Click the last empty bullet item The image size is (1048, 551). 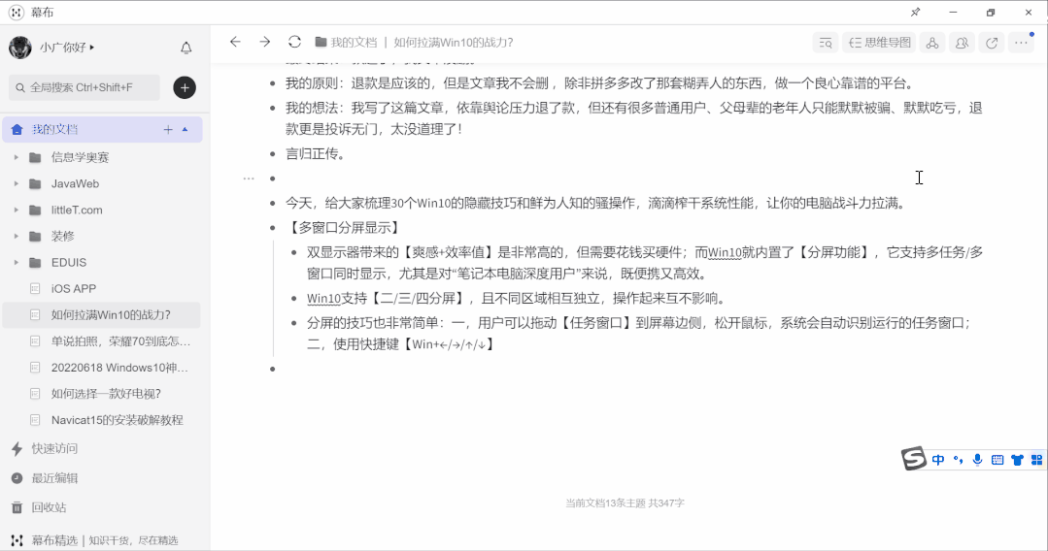(273, 370)
